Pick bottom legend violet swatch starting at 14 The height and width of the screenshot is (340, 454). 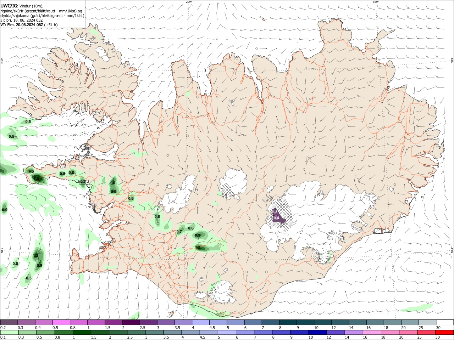click(x=354, y=333)
